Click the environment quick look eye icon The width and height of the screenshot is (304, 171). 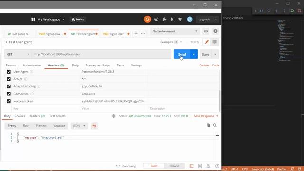[x=206, y=31]
